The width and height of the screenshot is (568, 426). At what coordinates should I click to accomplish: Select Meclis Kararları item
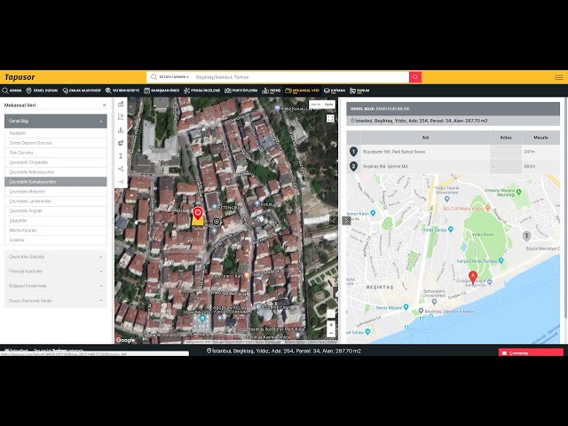pos(55,231)
